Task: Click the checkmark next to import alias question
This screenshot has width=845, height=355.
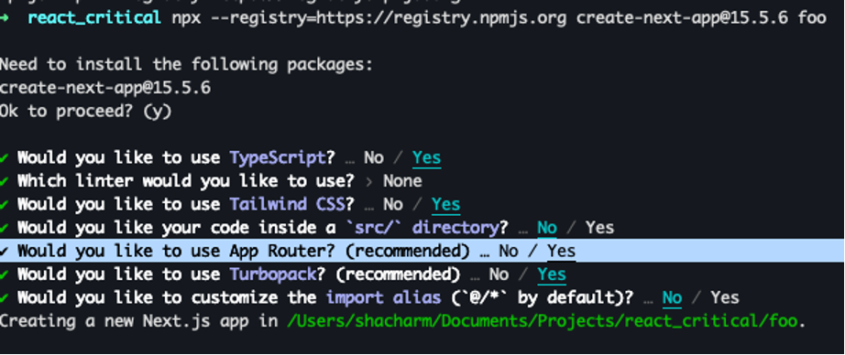Action: click(4, 297)
